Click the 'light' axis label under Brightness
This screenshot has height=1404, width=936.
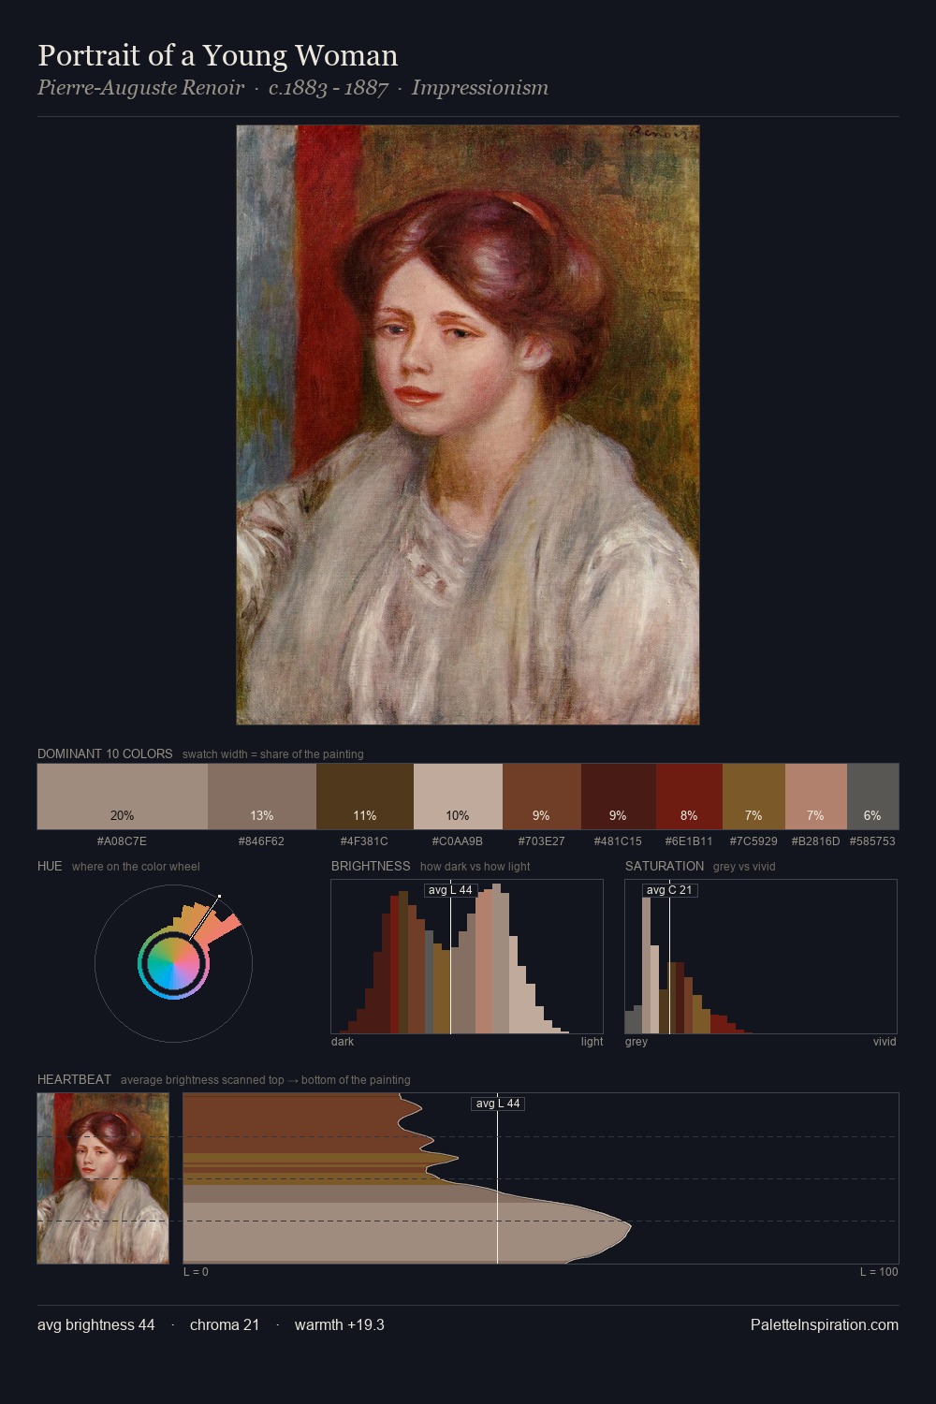[x=592, y=1042]
